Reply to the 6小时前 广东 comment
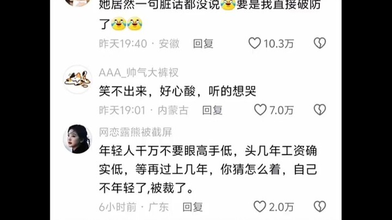The image size is (392, 220). [x=193, y=207]
